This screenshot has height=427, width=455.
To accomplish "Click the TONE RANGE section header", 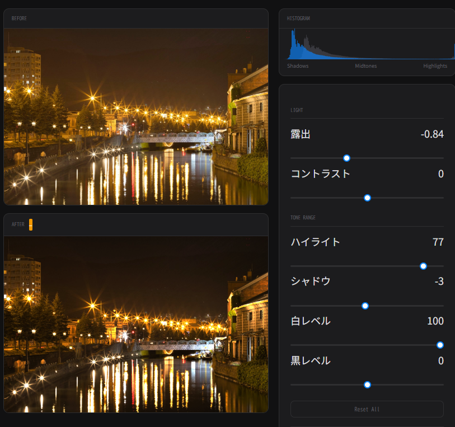I will [x=303, y=218].
